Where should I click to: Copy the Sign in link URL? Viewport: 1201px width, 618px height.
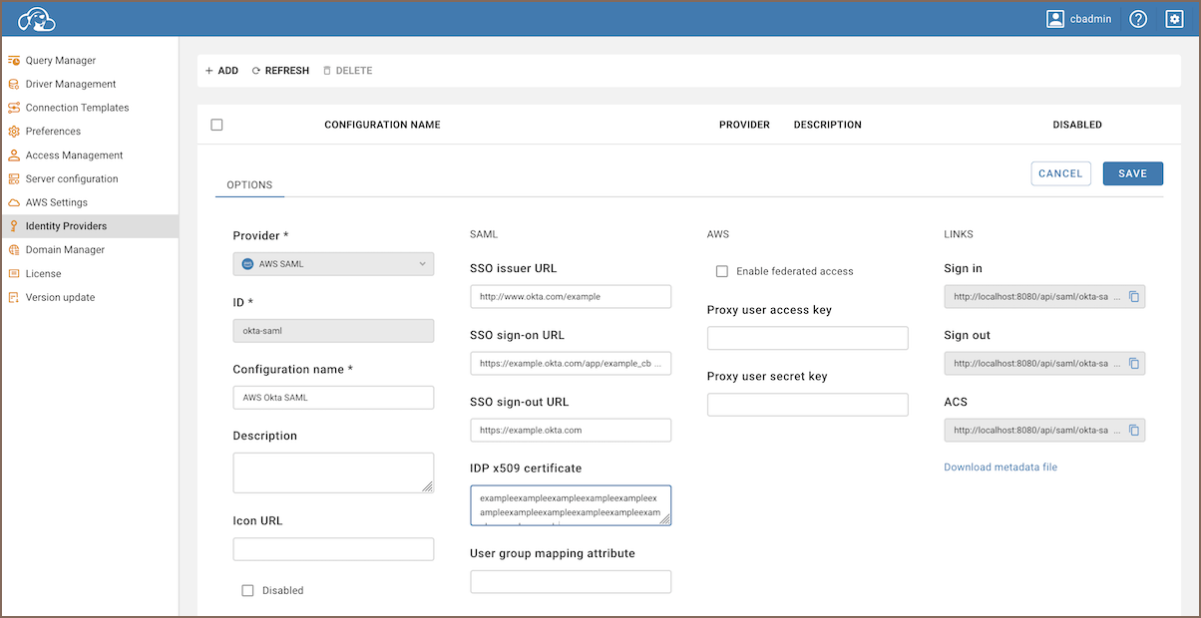click(1134, 297)
